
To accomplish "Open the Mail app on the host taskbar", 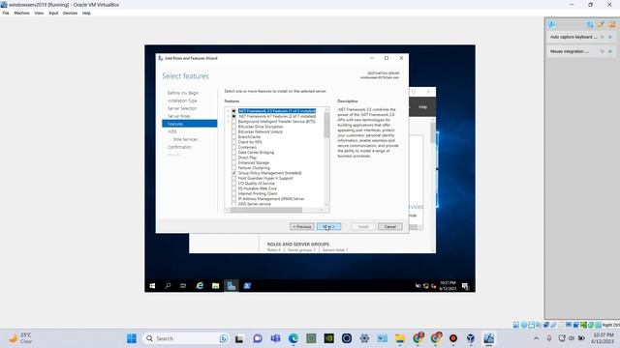I will click(x=382, y=338).
